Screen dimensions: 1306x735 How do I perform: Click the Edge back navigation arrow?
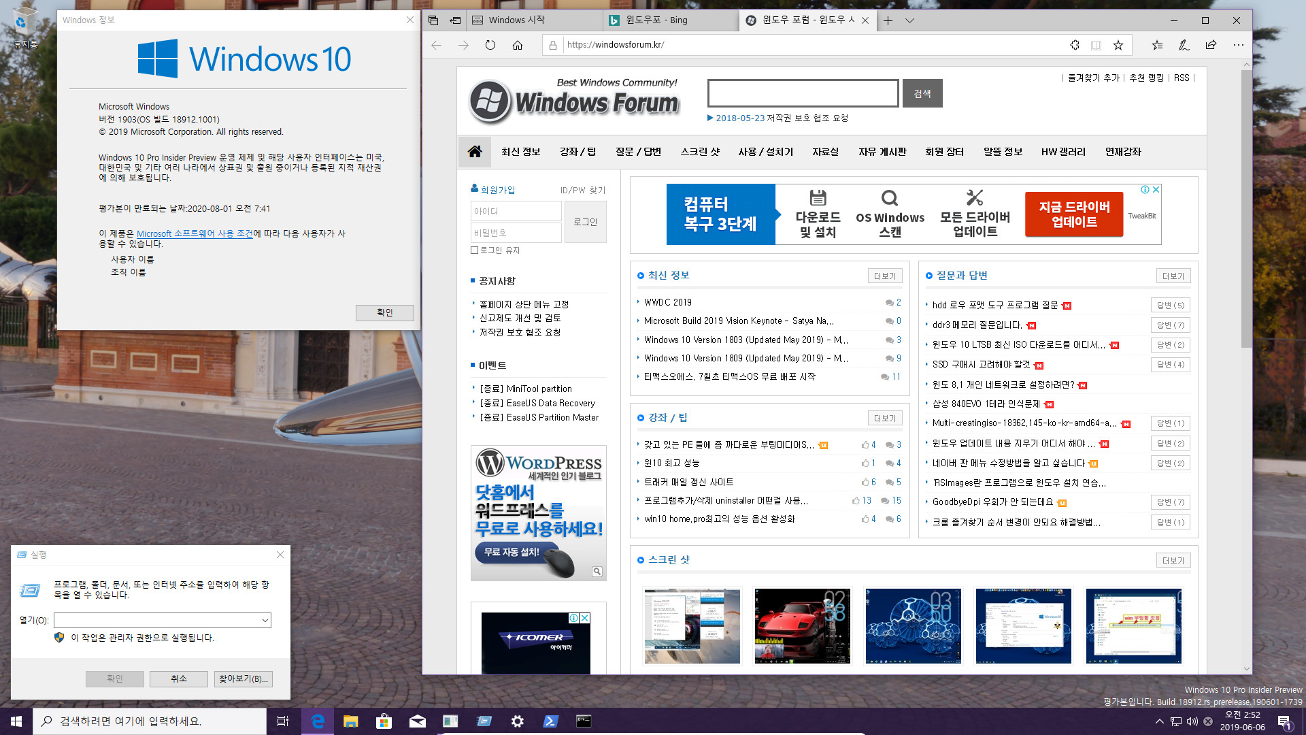coord(437,45)
